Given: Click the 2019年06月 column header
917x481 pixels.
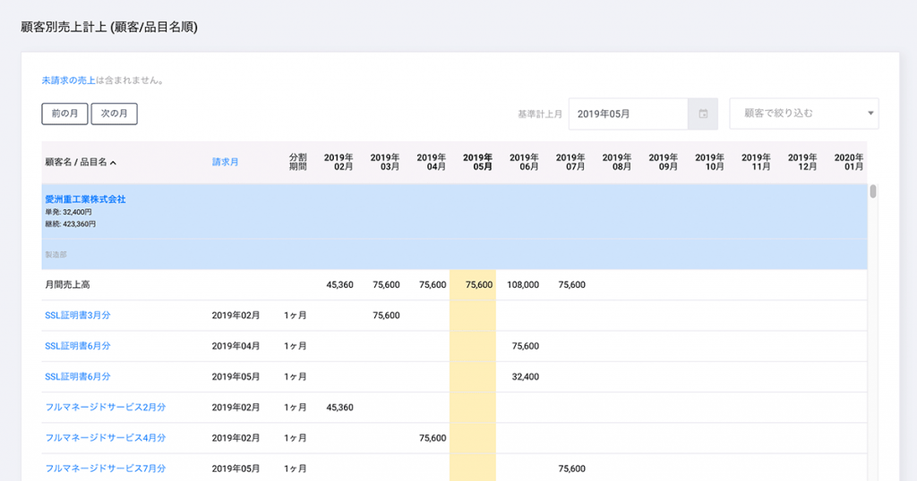Looking at the screenshot, I should [x=524, y=163].
